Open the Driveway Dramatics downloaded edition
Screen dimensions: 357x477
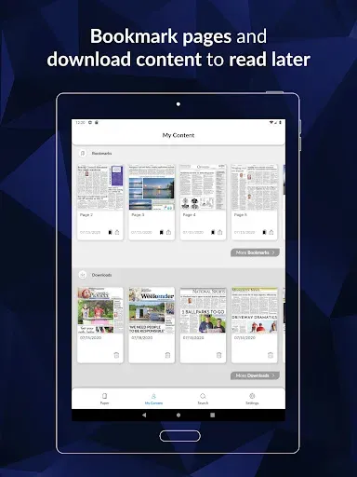[255, 310]
